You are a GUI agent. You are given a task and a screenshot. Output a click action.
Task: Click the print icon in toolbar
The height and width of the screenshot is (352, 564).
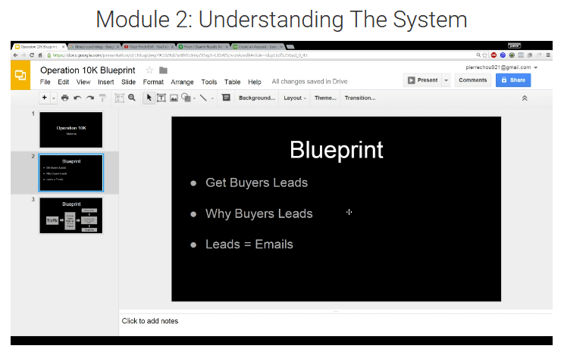(x=64, y=98)
